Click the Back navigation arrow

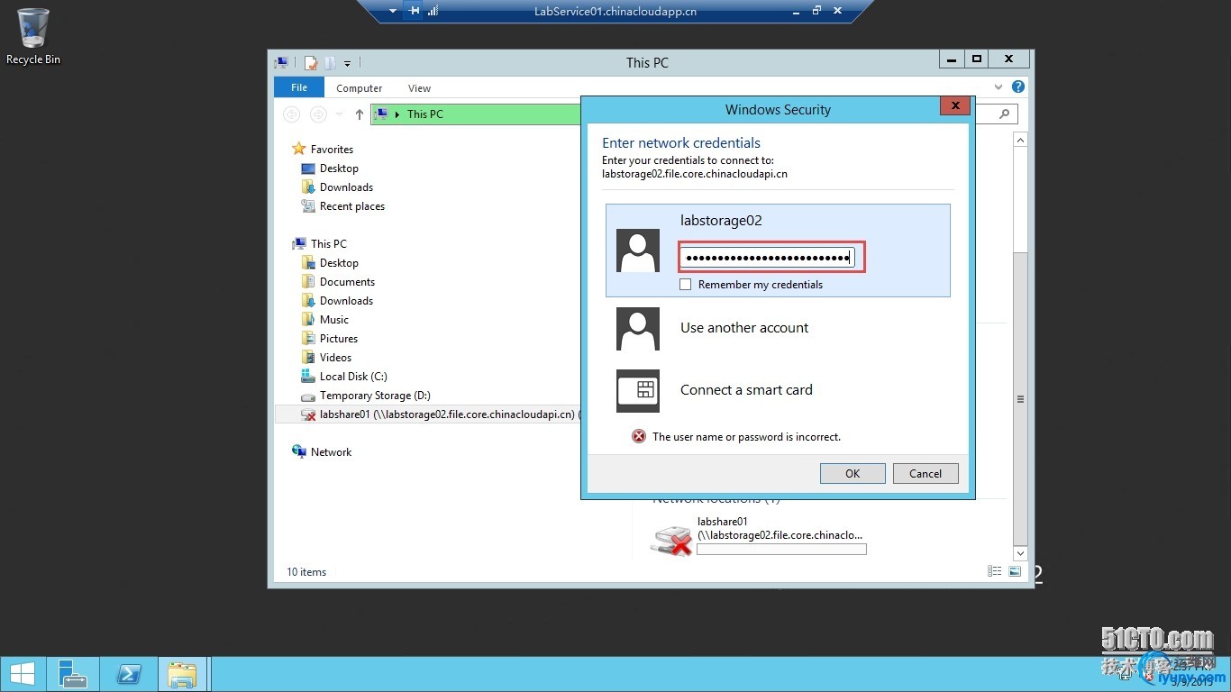coord(291,114)
